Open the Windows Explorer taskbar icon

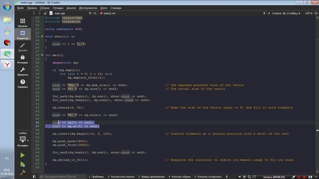point(7,20)
